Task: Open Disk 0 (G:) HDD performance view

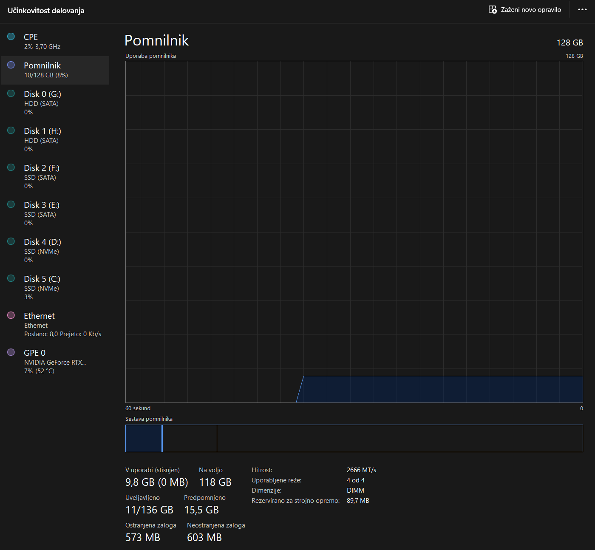Action: pos(55,103)
